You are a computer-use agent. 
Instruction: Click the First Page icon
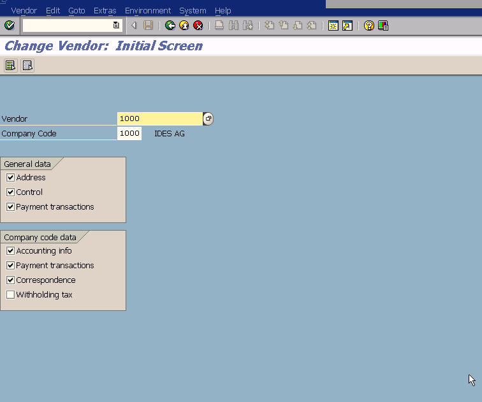[x=270, y=25]
